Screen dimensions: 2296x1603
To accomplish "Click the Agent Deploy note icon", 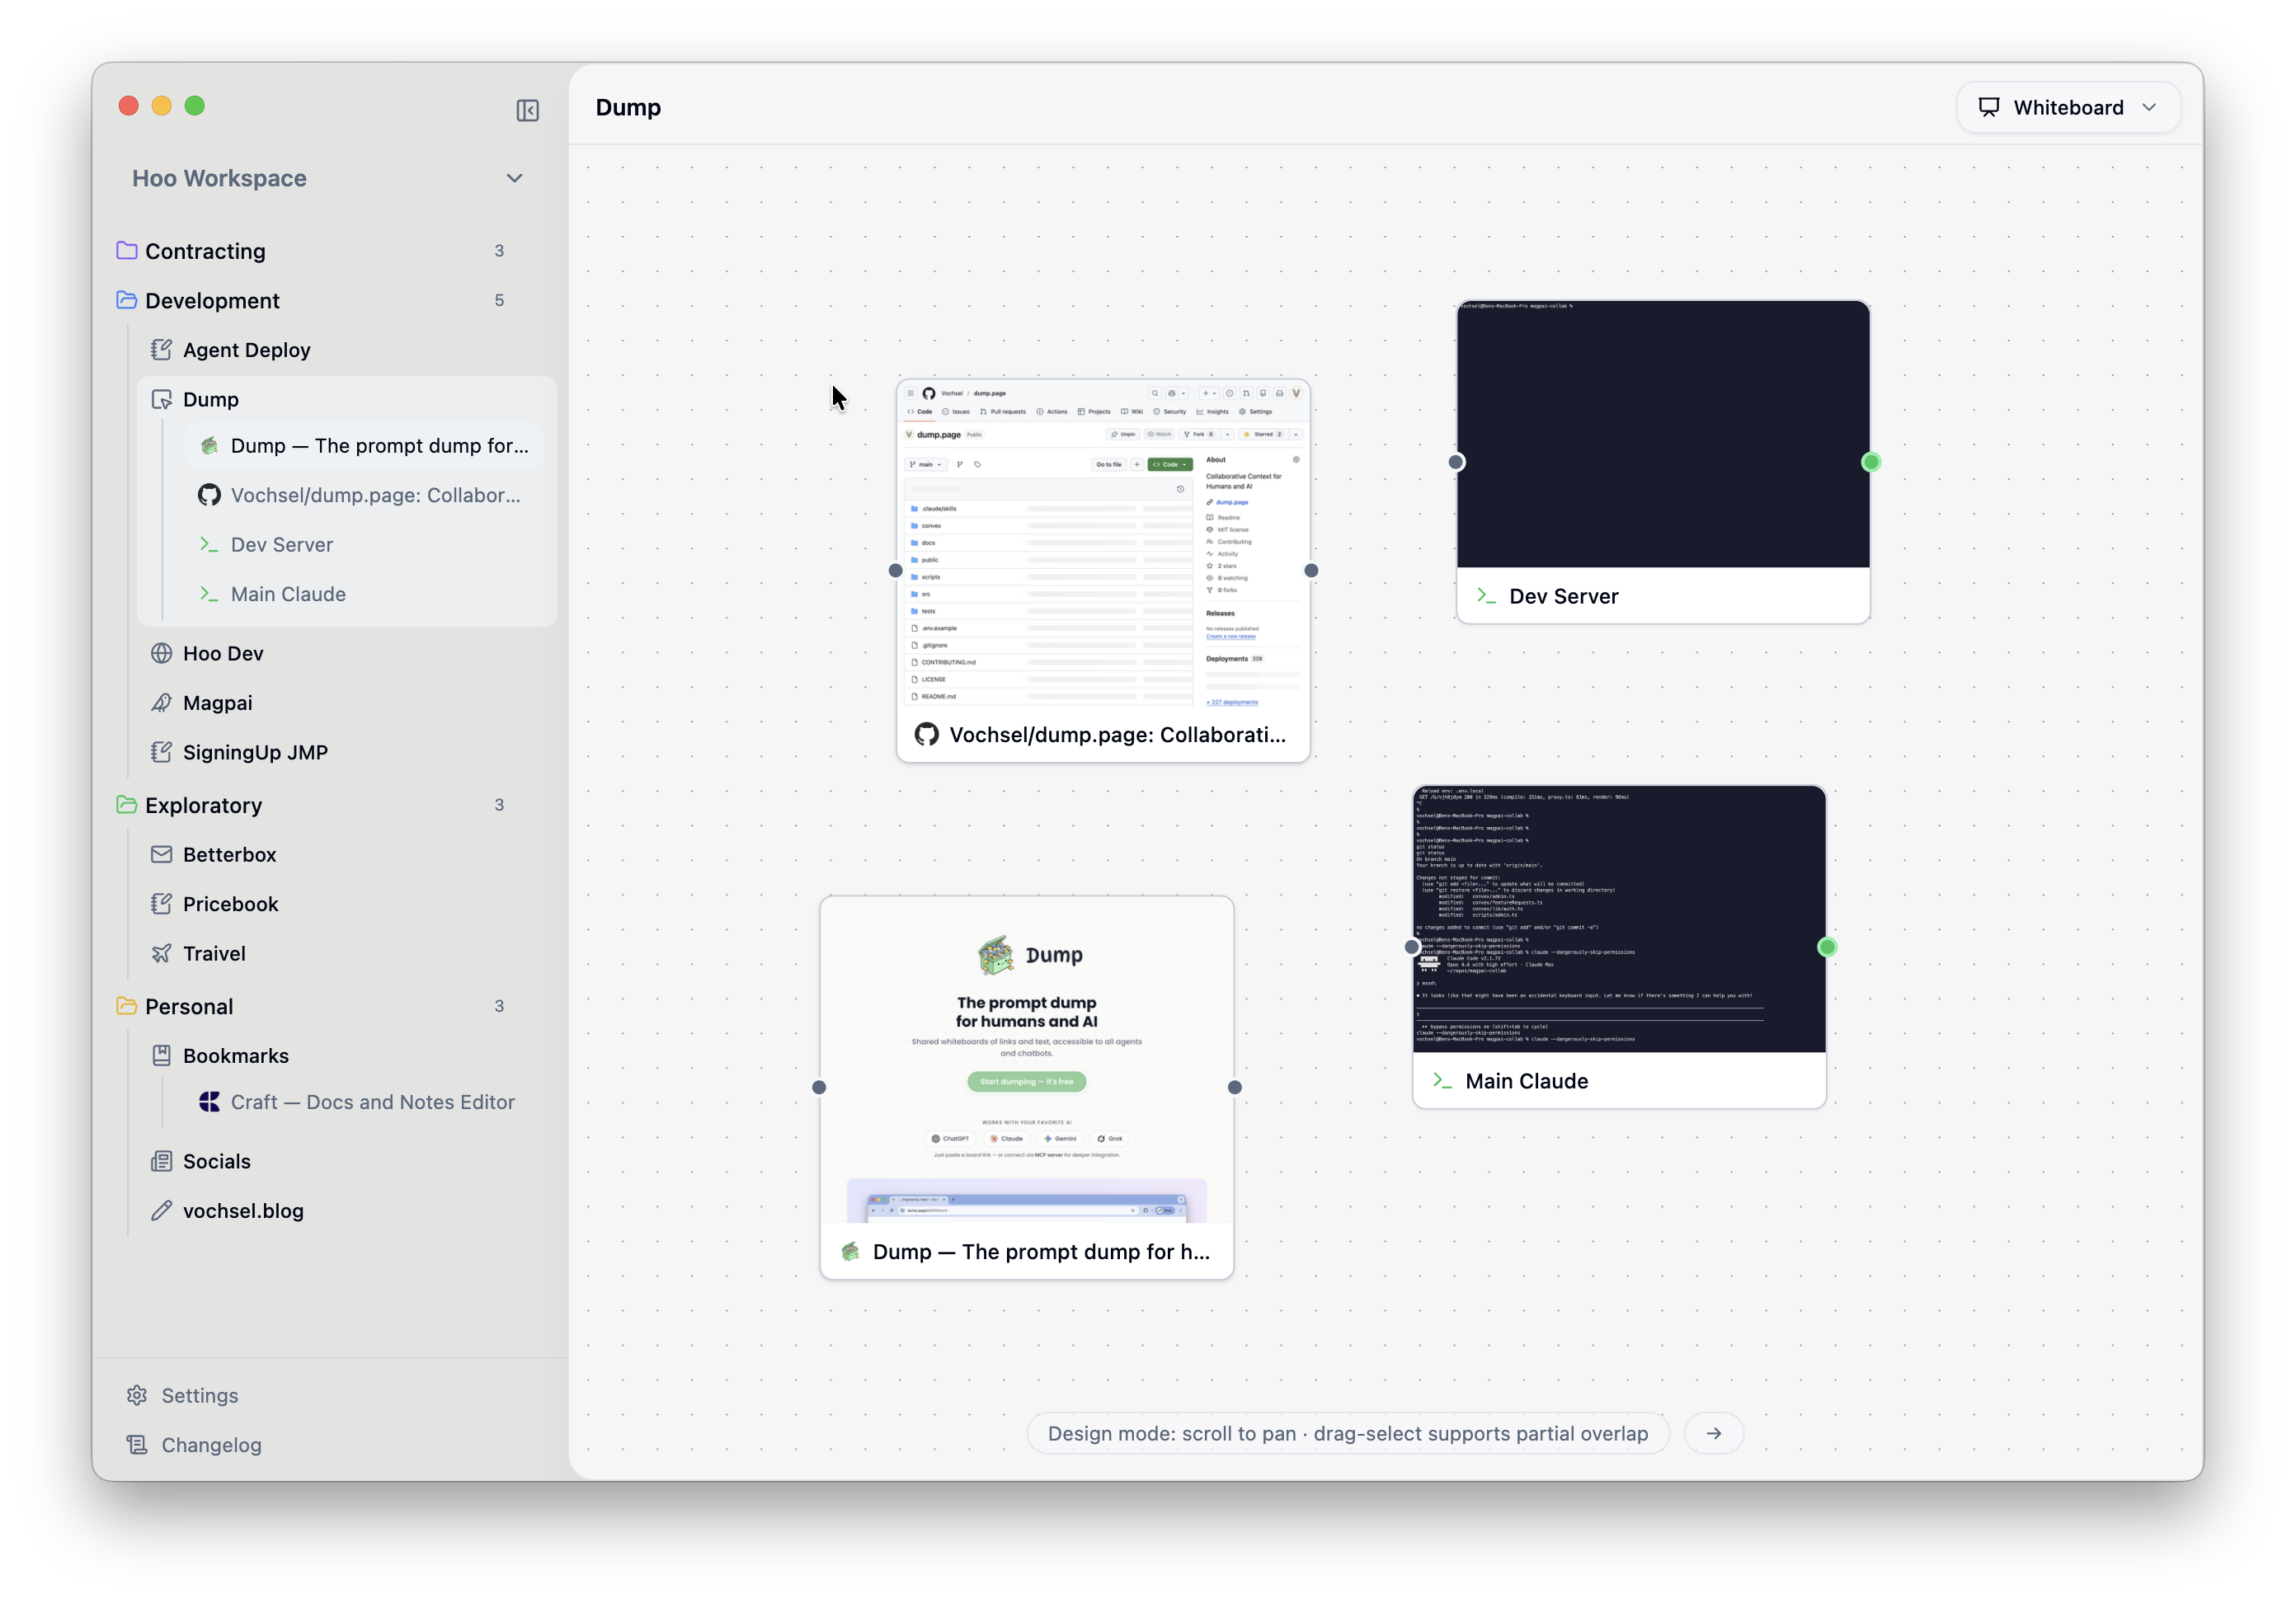I will click(x=161, y=349).
